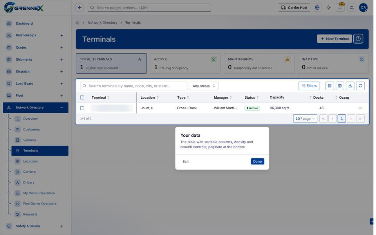Open the notifications bell
Image resolution: width=376 pixels, height=235 pixels.
(340, 8)
